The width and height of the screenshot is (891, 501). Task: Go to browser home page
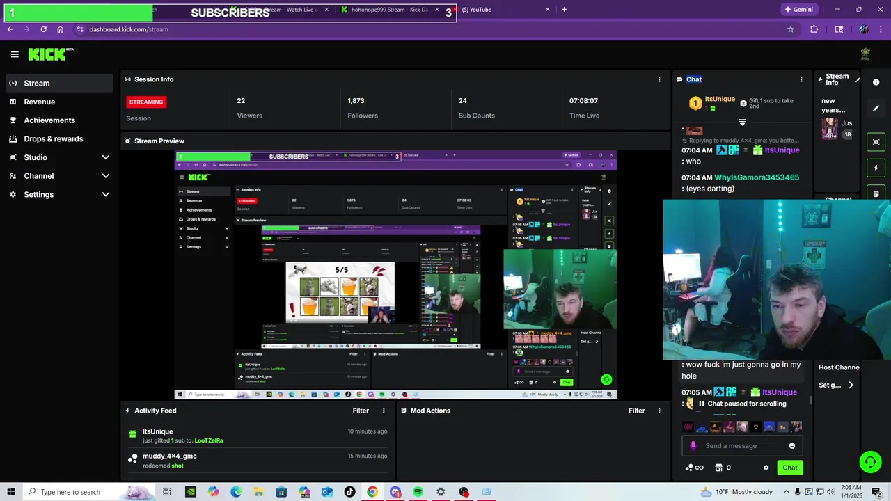coord(60,29)
